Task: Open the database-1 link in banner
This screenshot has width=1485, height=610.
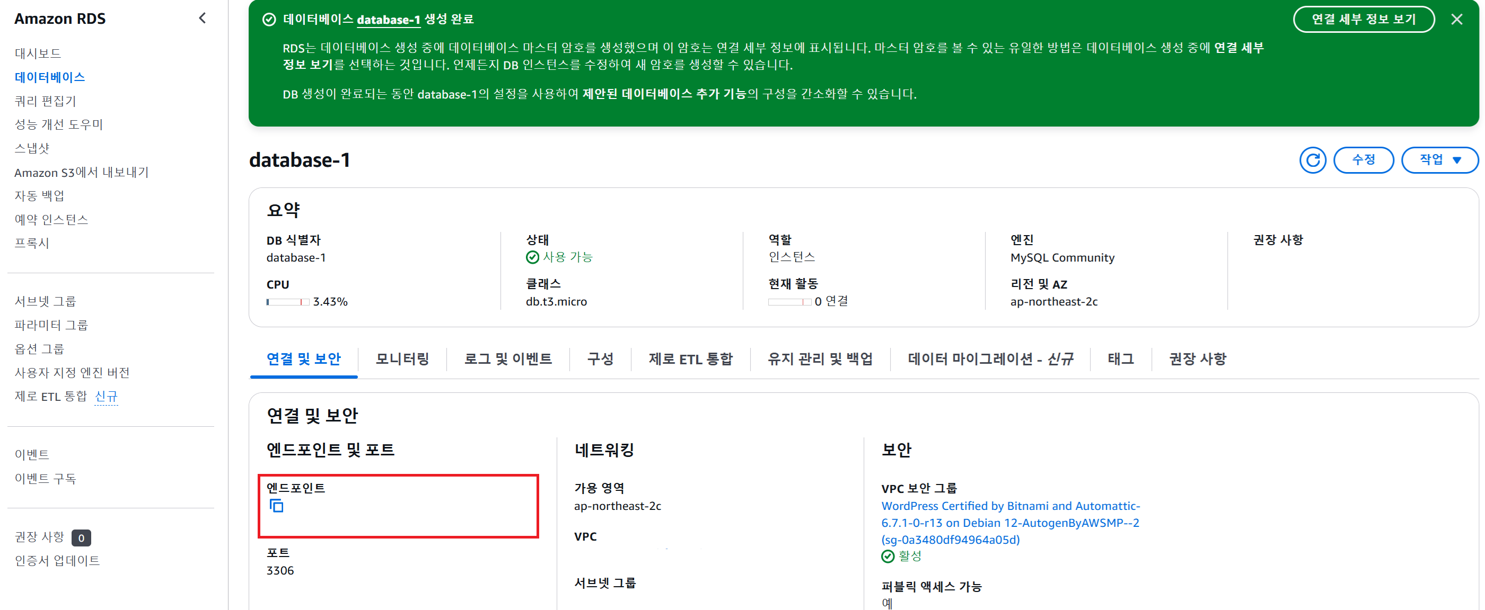Action: click(388, 20)
